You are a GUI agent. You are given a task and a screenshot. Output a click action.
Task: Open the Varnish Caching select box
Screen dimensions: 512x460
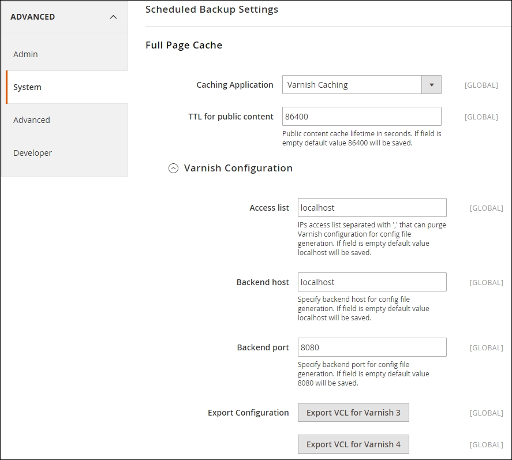click(352, 85)
